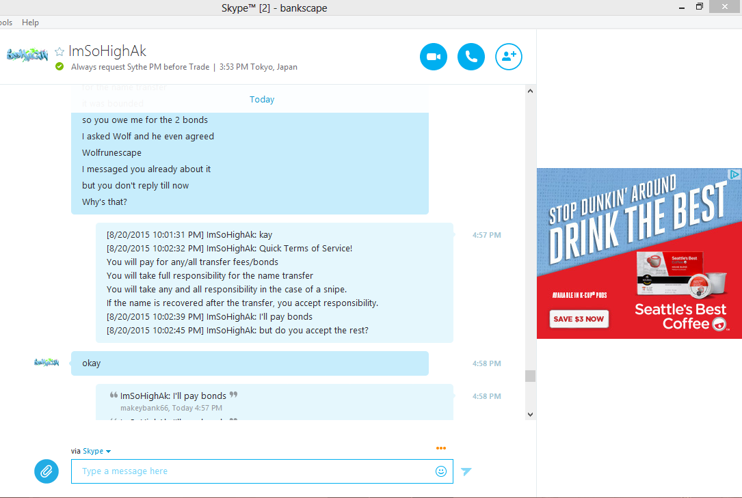
Task: Click "makeybank66, Today 4:57 PM" quote attribution
Action: (171, 408)
